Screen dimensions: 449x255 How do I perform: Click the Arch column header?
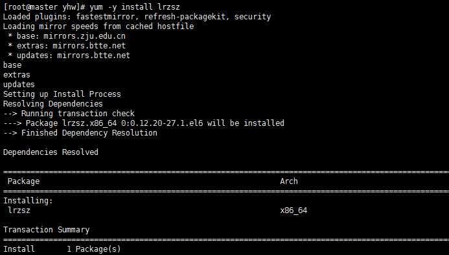click(x=289, y=181)
